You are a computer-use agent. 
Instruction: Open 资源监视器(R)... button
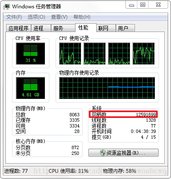[x=123, y=153]
